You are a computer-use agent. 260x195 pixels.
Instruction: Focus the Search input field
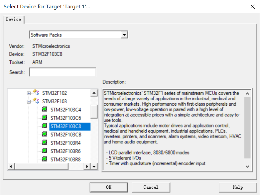(x=63, y=72)
